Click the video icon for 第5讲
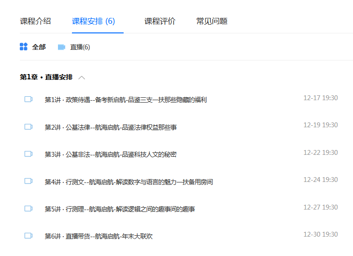 coord(28,209)
